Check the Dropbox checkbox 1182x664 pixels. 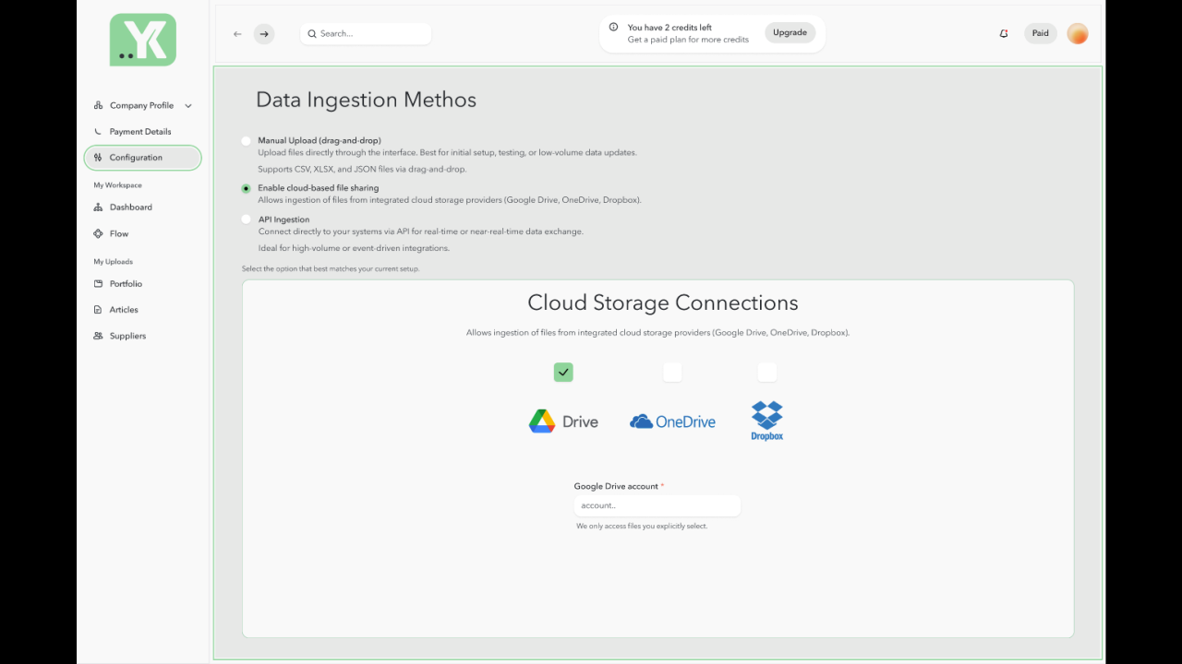[767, 372]
